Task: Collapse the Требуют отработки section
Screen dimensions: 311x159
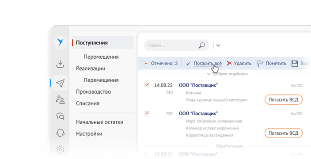Action: coord(209,74)
